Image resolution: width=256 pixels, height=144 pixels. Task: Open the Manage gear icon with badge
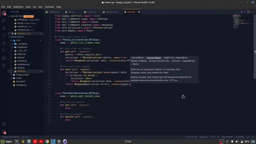coord(4,132)
